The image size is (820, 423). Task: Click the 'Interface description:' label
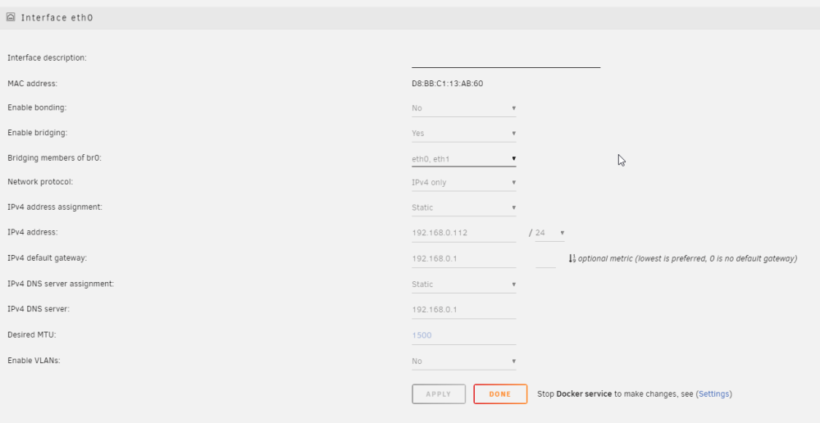(47, 58)
